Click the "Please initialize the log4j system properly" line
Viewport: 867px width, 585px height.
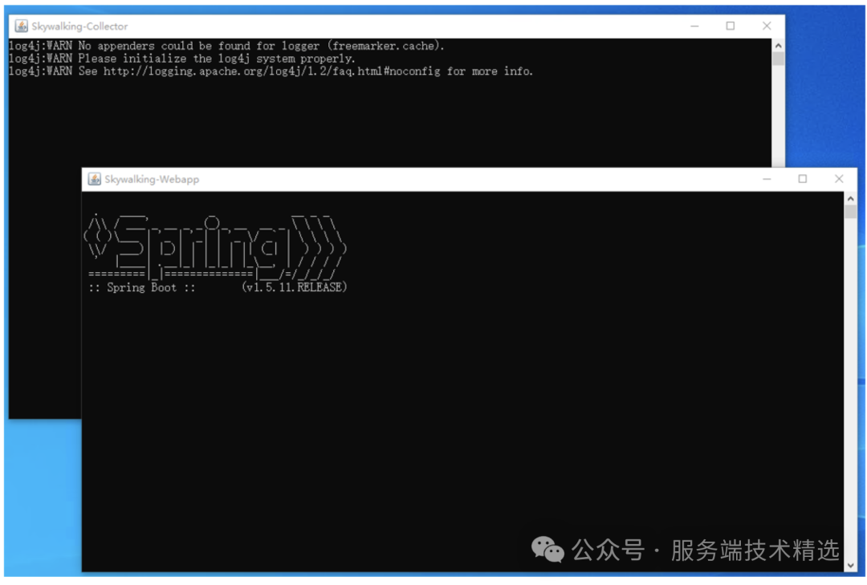(182, 59)
